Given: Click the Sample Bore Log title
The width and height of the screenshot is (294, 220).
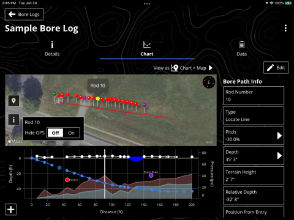Looking at the screenshot, I should coord(42,29).
